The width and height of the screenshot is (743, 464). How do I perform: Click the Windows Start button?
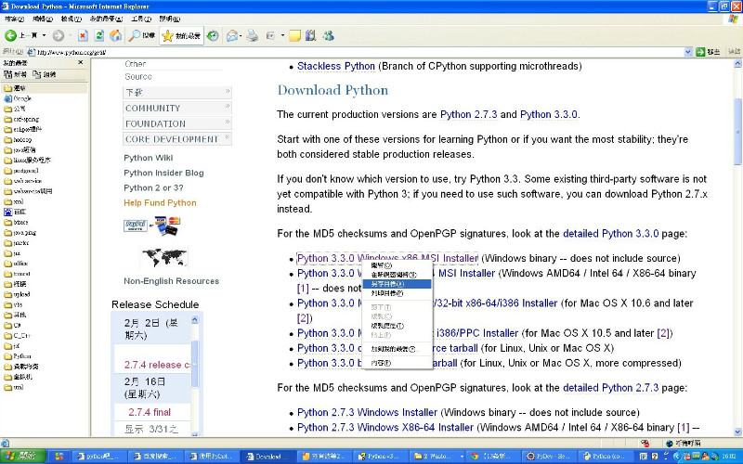tap(23, 457)
